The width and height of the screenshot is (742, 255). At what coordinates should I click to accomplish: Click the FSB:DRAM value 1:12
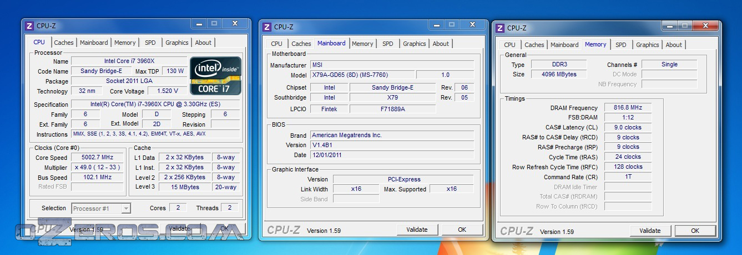click(x=628, y=117)
